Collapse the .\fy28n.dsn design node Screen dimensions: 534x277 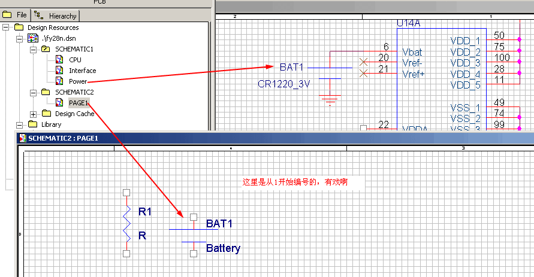(19, 38)
